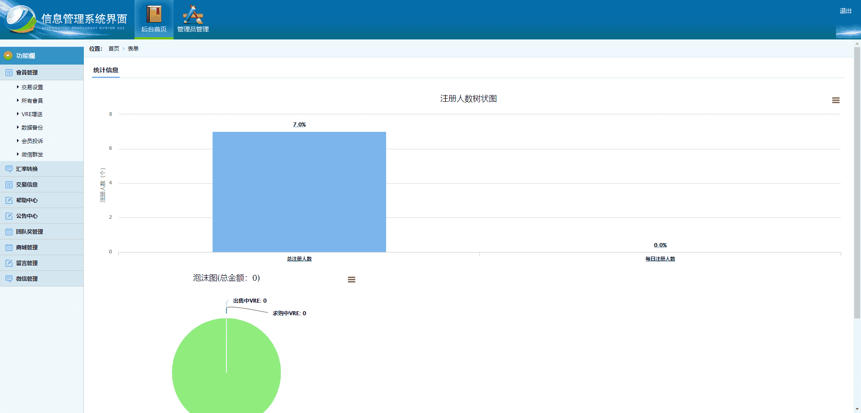Click the 退出 logout link
The width and height of the screenshot is (861, 413).
845,11
